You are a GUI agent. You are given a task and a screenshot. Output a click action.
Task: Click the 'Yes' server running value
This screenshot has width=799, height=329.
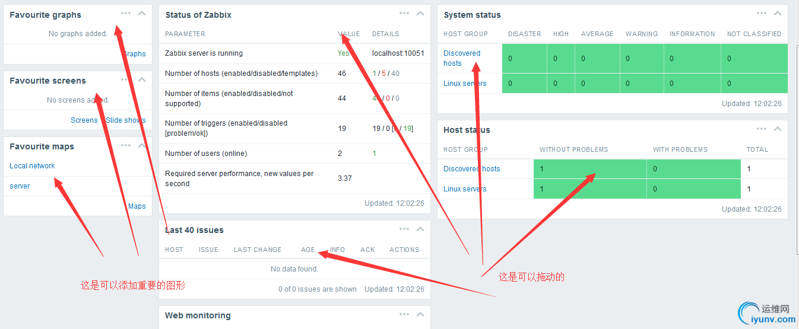point(344,53)
